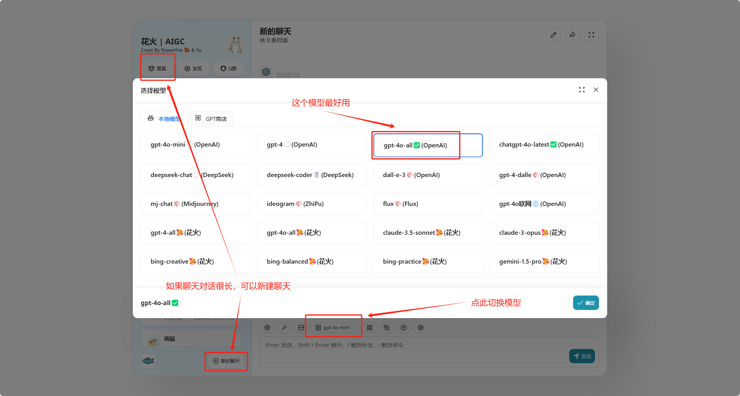The image size is (740, 396).
Task: Open the 发现 discover button
Action: coord(193,68)
